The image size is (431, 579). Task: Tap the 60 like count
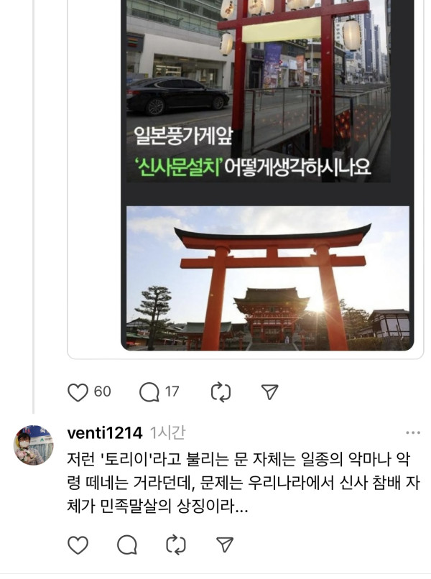(102, 392)
